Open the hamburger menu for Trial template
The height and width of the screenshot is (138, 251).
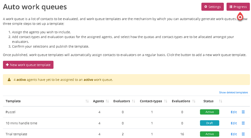click(x=243, y=134)
